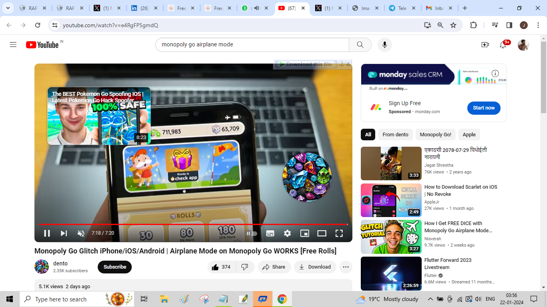Show hidden system tray icons
This screenshot has height=307, width=547.
pos(430,299)
